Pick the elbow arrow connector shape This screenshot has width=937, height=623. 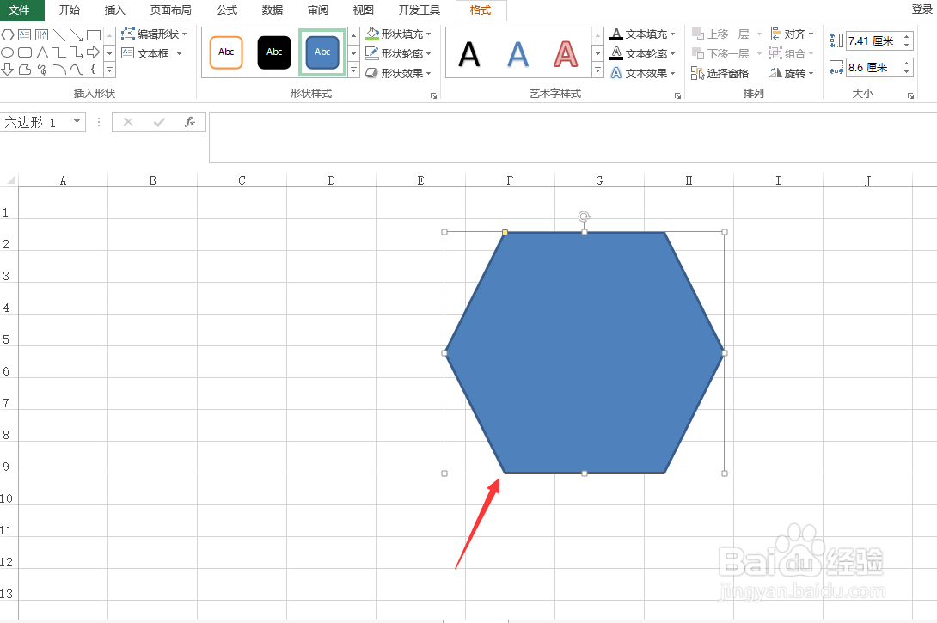[77, 52]
